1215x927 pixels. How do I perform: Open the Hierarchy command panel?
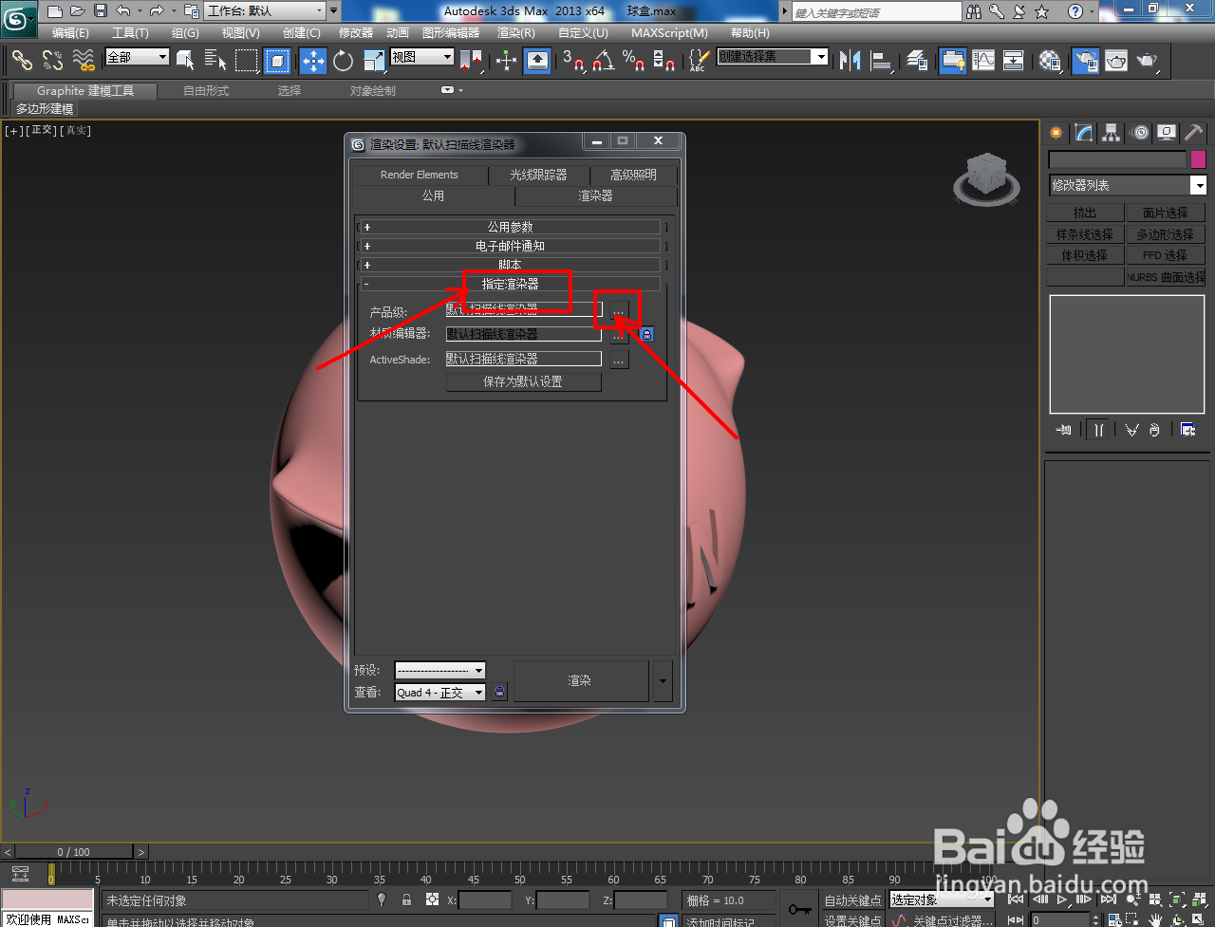tap(1110, 133)
